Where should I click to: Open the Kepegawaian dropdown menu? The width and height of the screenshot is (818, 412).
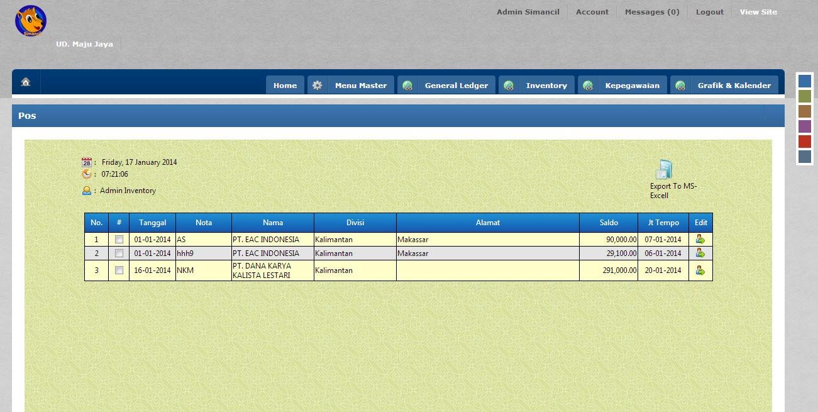(x=633, y=85)
